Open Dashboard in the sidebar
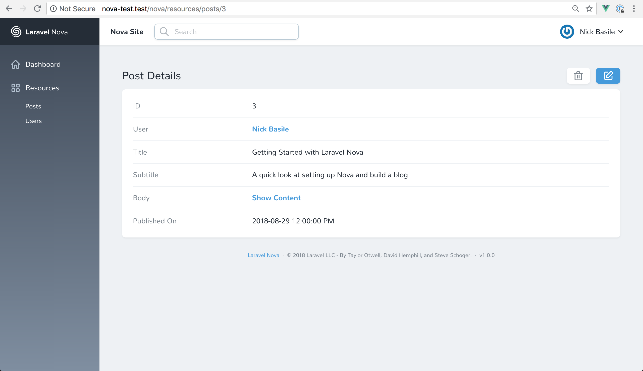The width and height of the screenshot is (643, 371). pos(43,64)
